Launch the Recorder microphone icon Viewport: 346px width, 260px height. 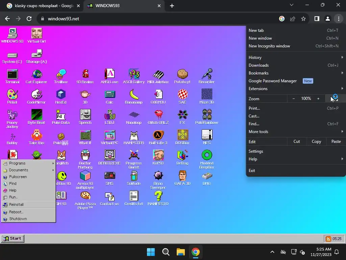(206, 76)
